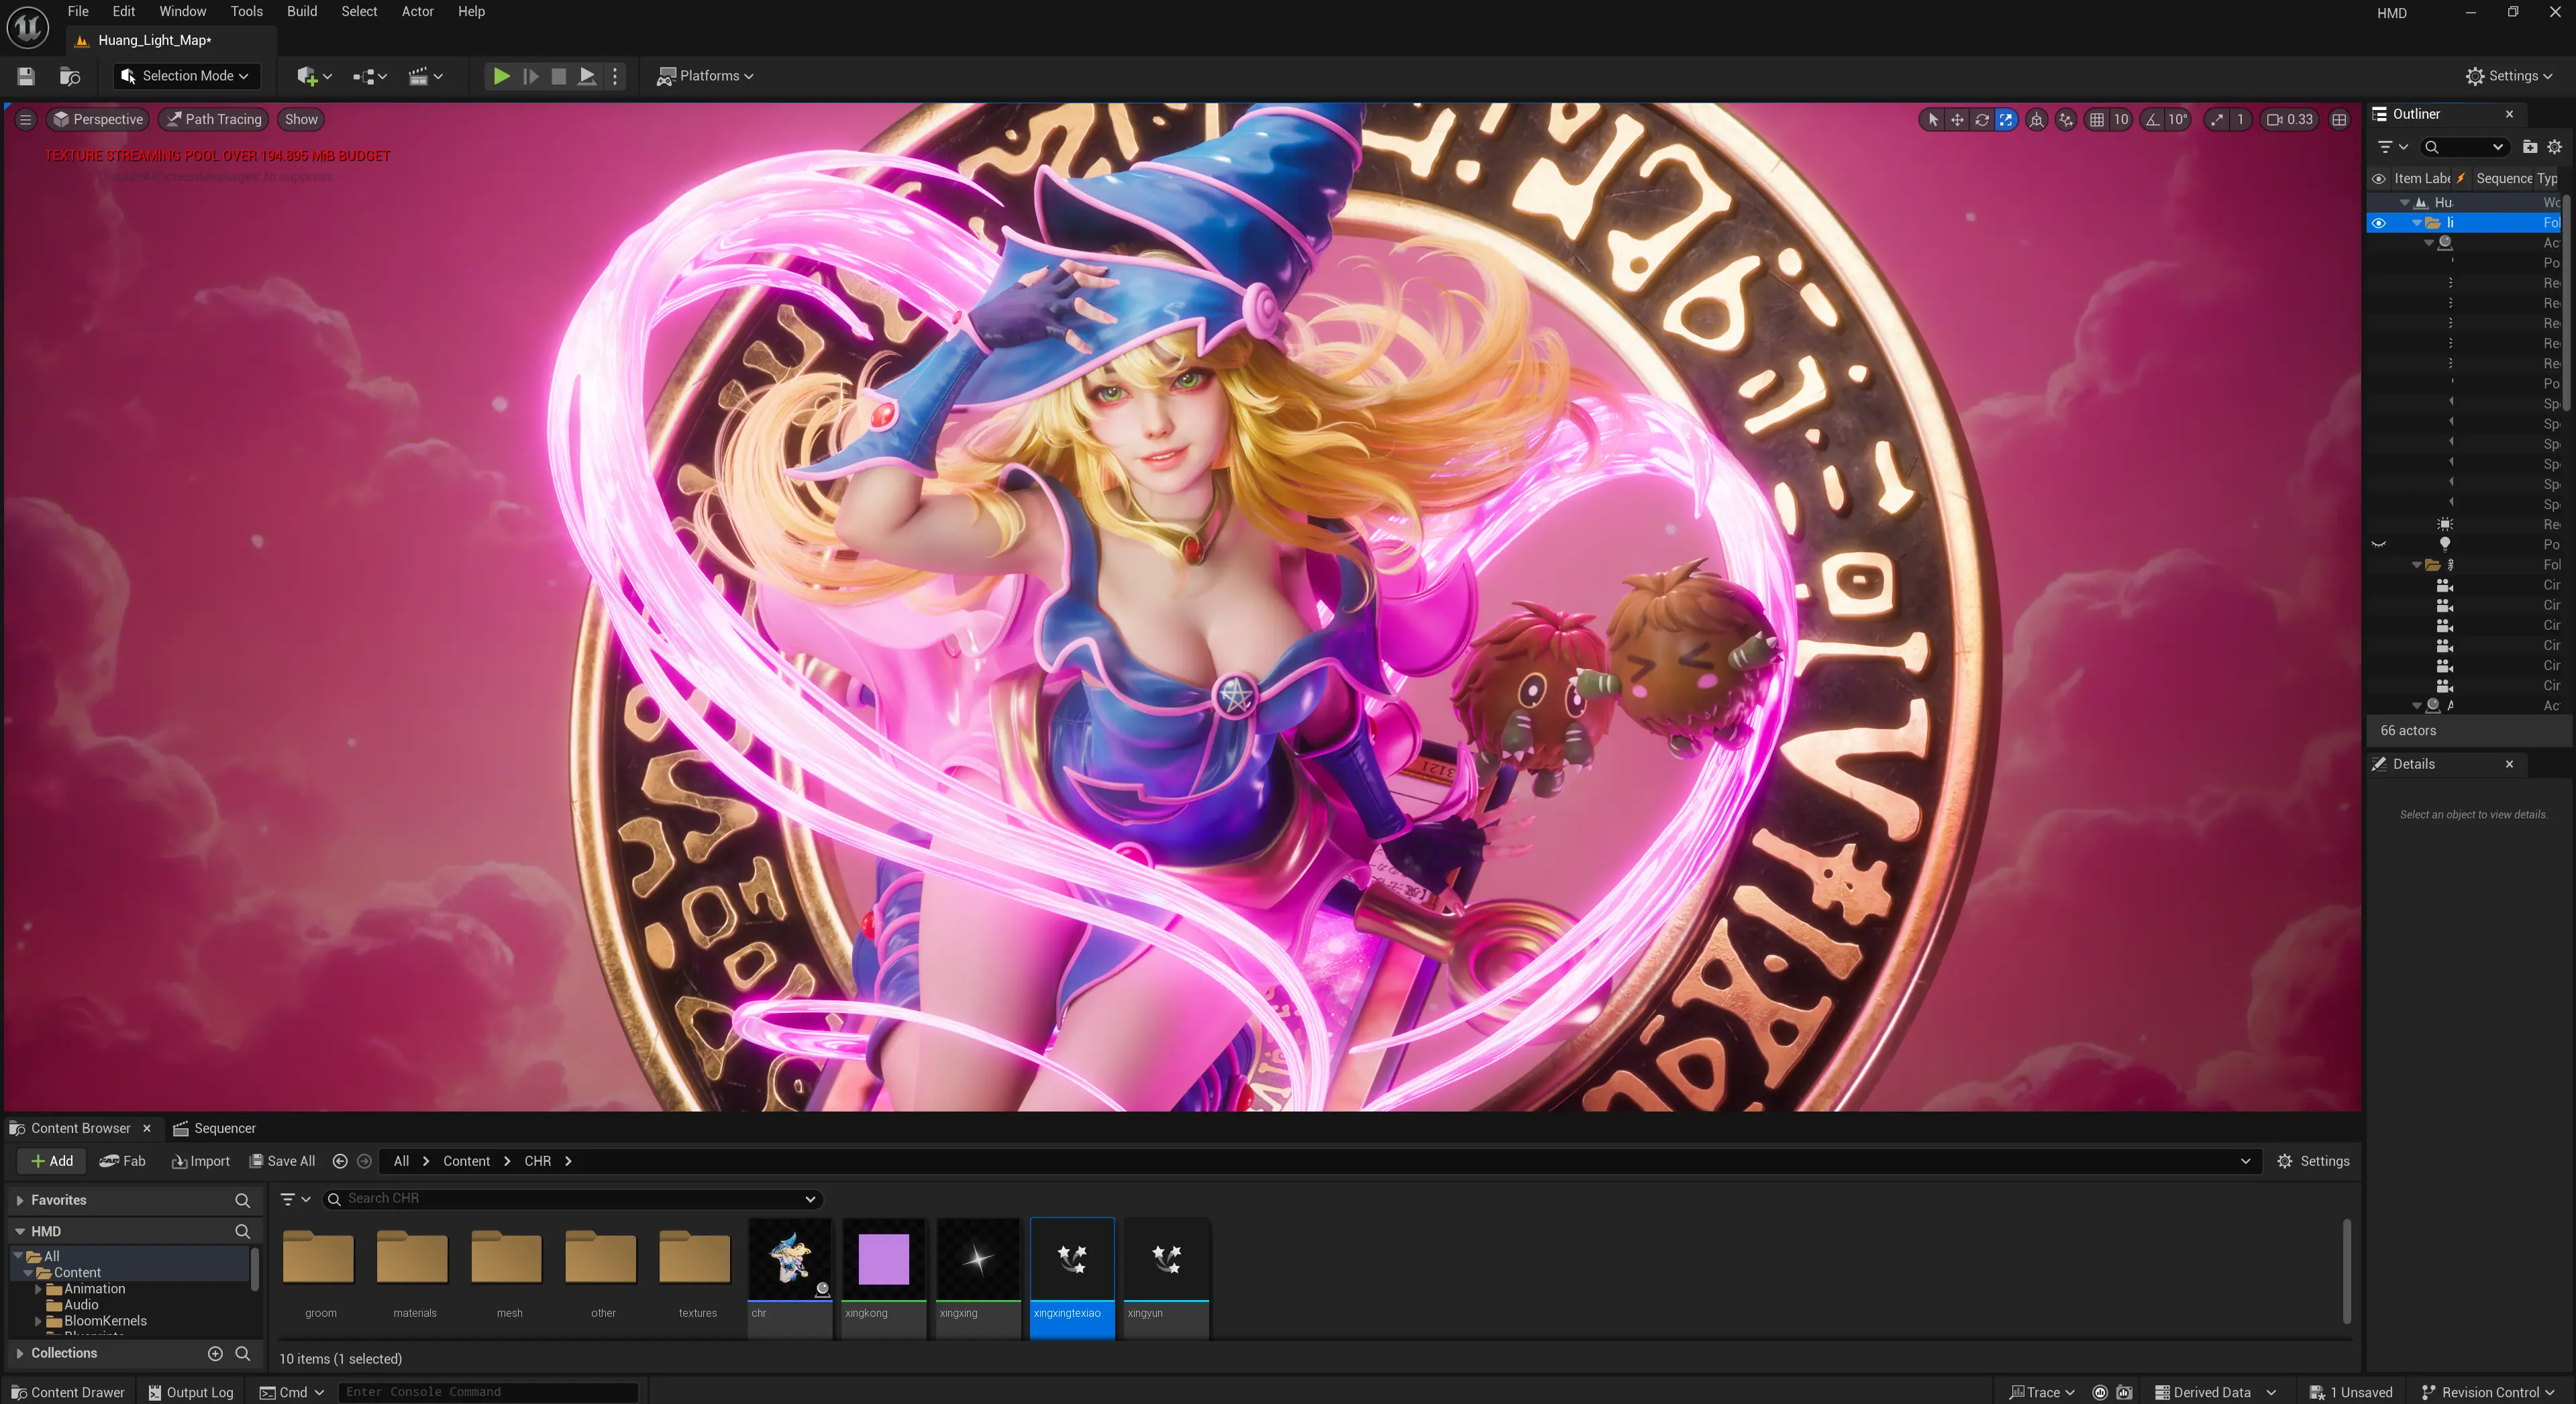Close the Details panel tab

pos(2508,764)
